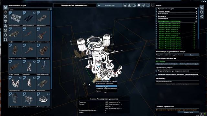Select the Детали двигателей module thumbnail

[x=43, y=51]
